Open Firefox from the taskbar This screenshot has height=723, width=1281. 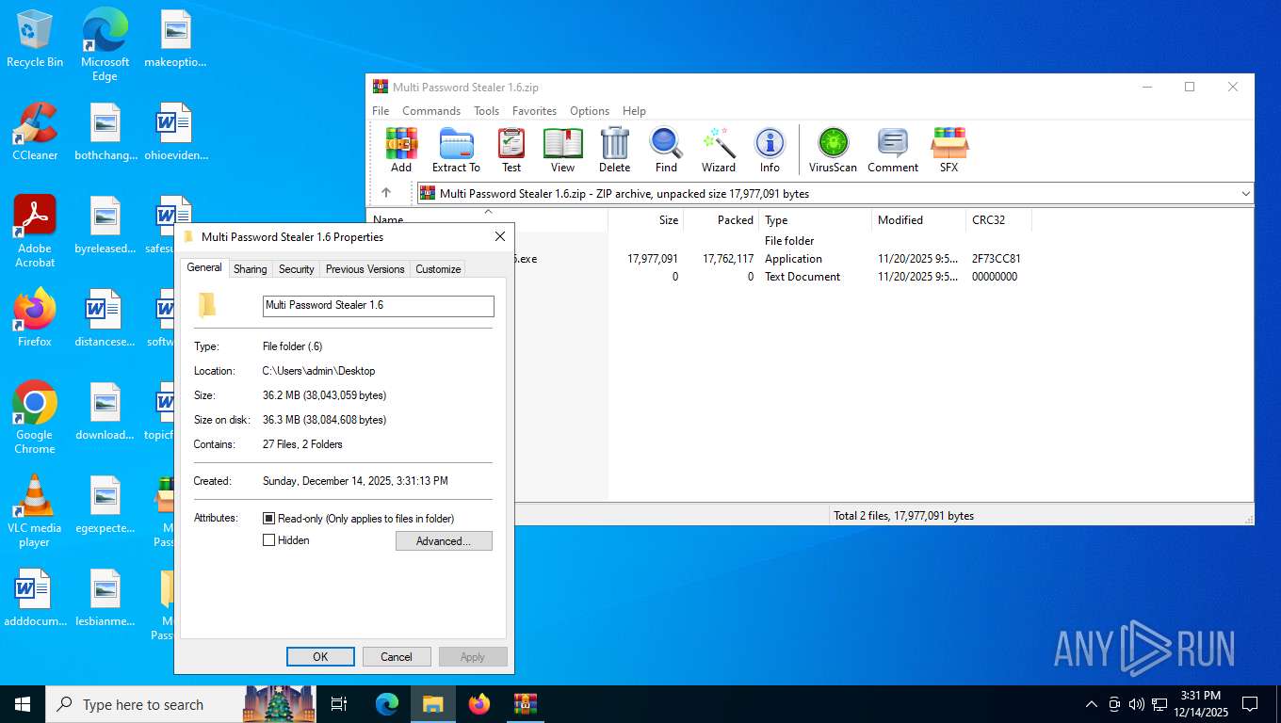pyautogui.click(x=479, y=704)
